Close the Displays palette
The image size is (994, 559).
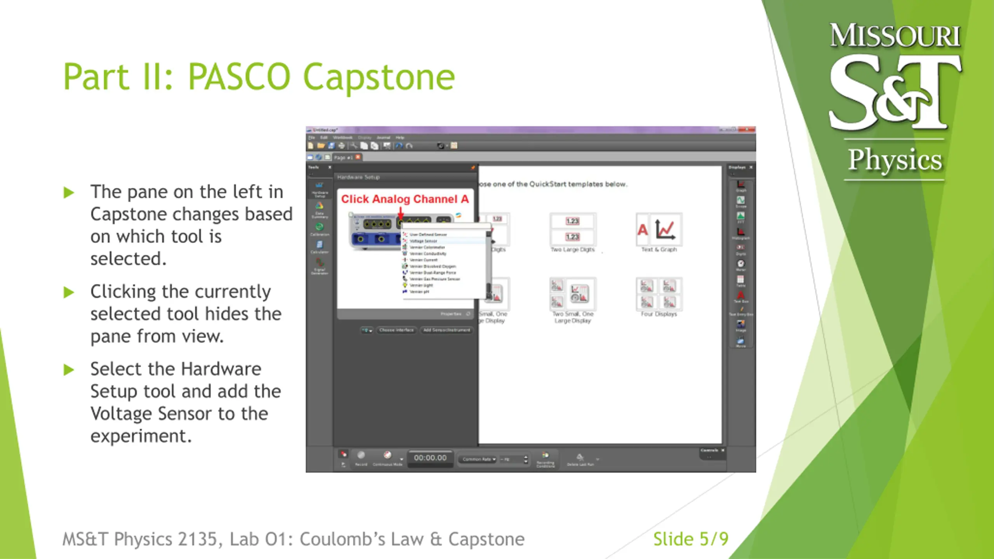(751, 167)
